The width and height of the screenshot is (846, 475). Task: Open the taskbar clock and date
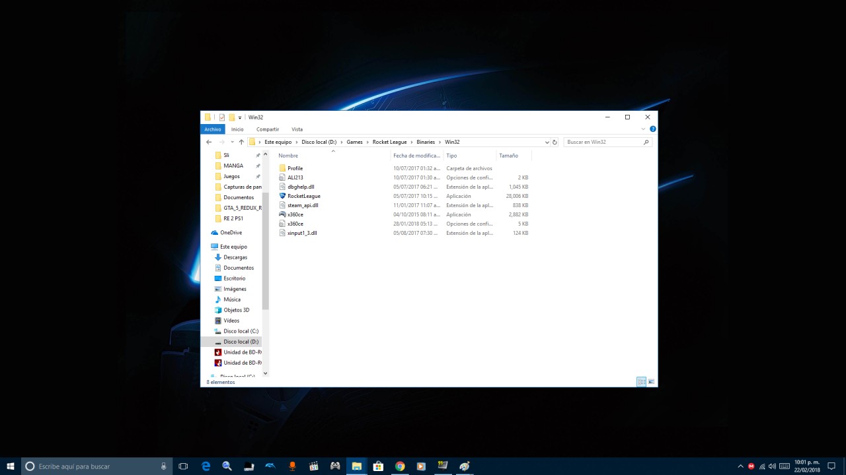[x=807, y=466]
